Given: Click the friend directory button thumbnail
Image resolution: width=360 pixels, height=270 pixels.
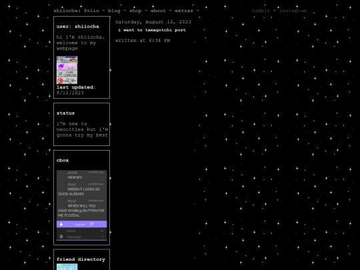Looking at the screenshot, I should 67,267.
